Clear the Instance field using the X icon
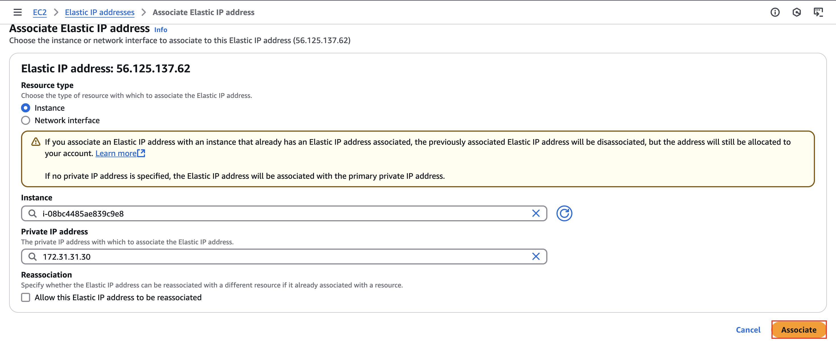This screenshot has height=353, width=836. tap(535, 213)
